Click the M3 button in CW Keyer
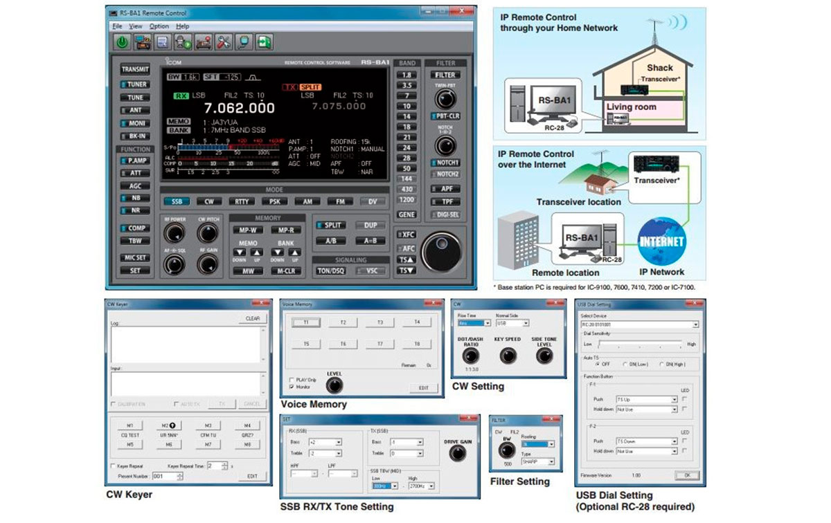 [x=208, y=425]
